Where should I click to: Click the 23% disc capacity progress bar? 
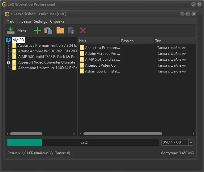click(x=83, y=142)
